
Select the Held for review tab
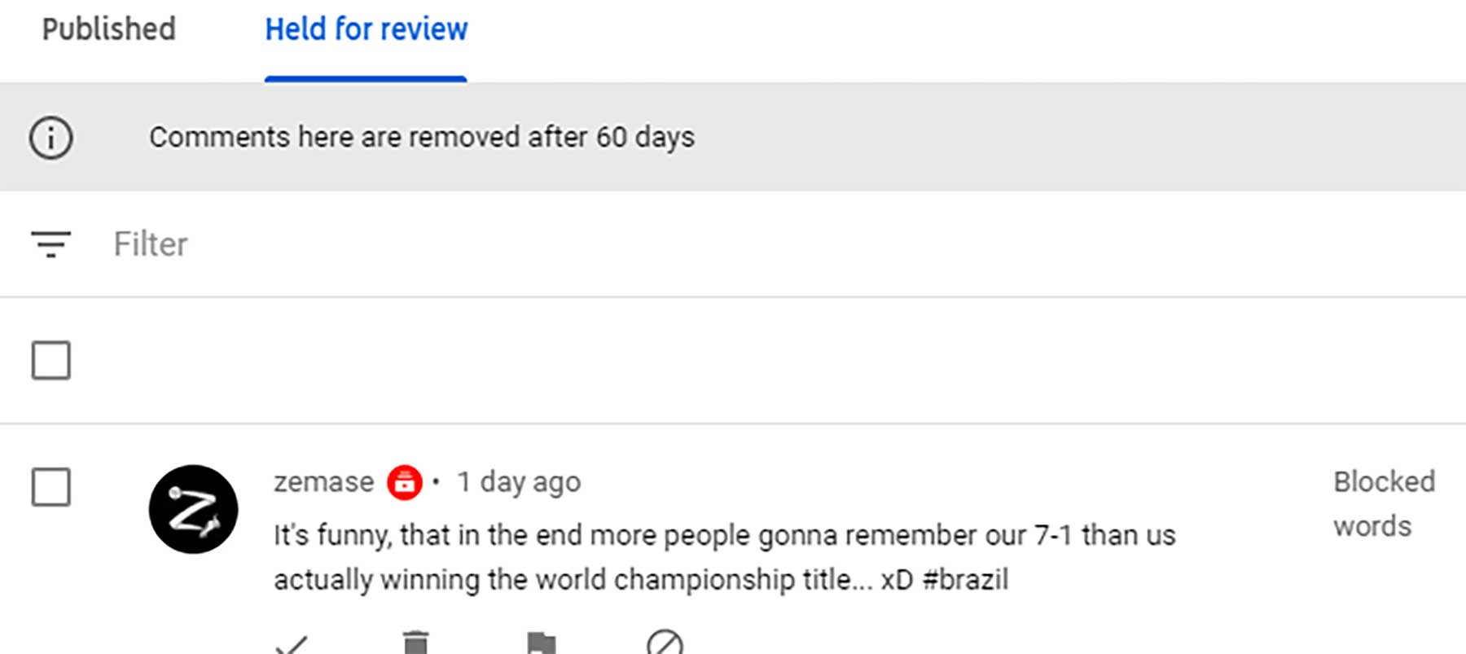pyautogui.click(x=366, y=29)
